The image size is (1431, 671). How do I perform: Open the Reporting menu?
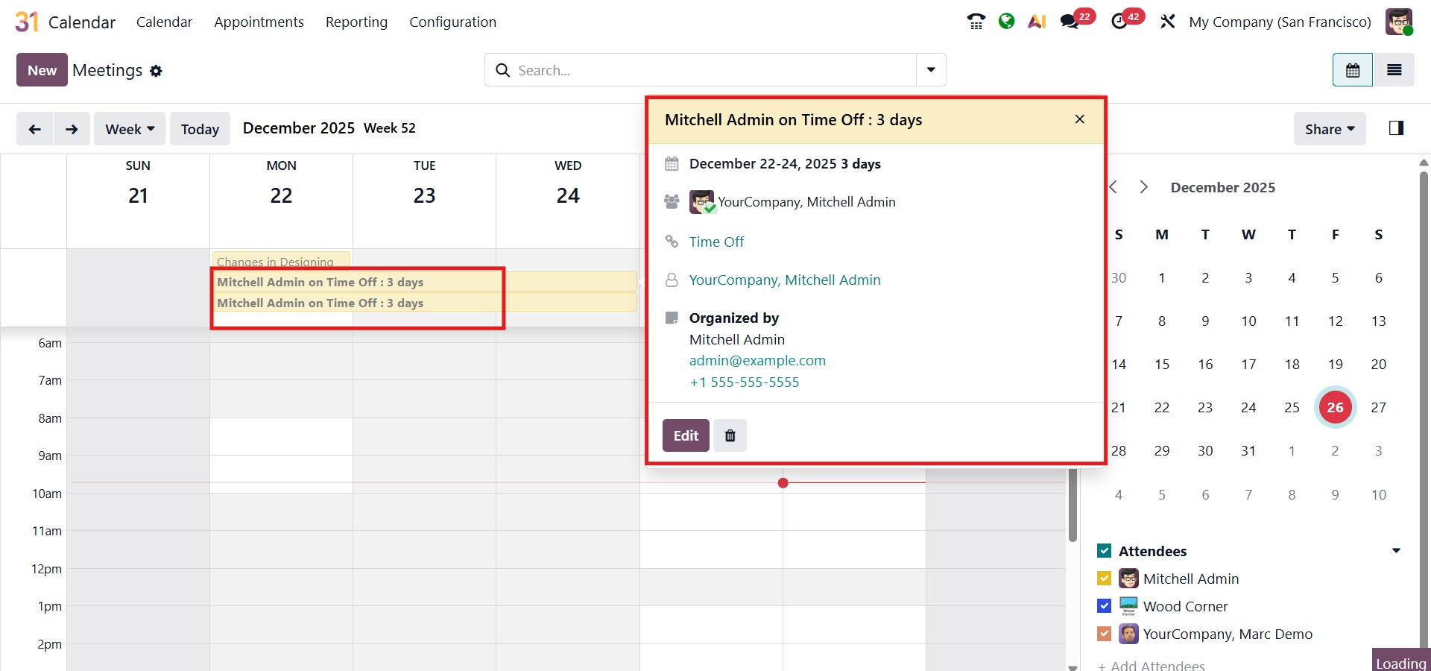tap(356, 22)
